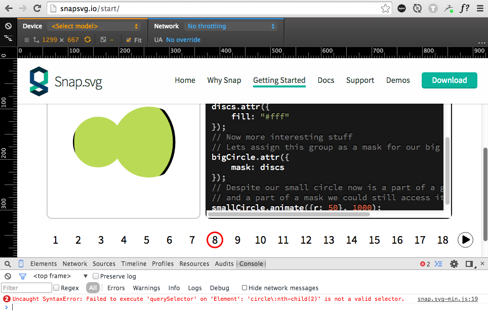Open the Device Select model dropdown
The image size is (488, 319).
94,26
